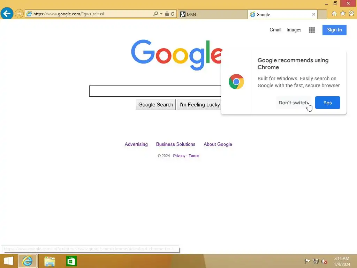
Task: Open the Action Center flag icon
Action: 307,261
